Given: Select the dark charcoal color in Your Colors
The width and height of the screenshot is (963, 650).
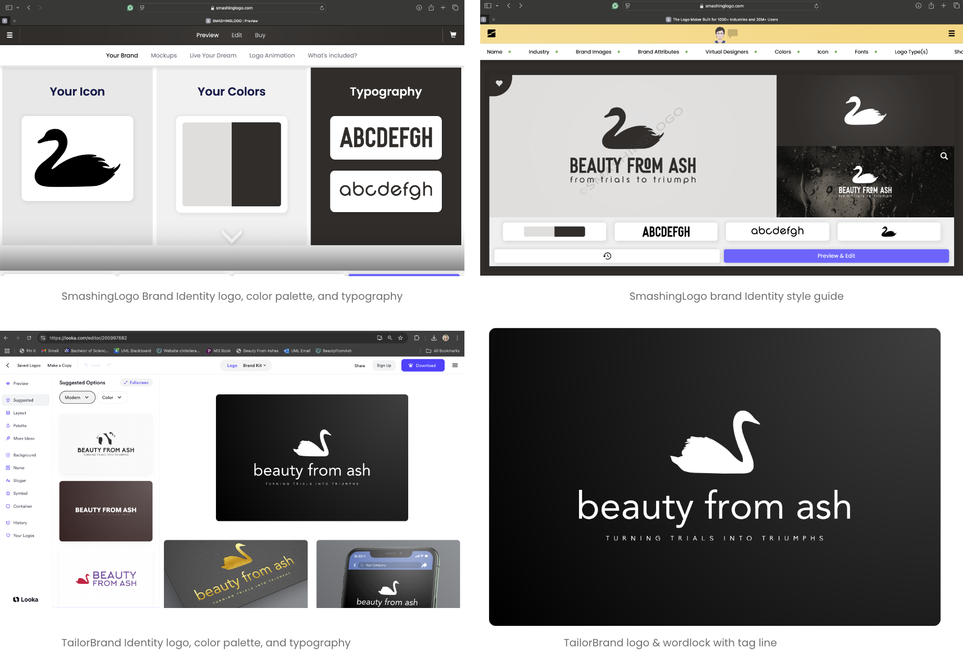Looking at the screenshot, I should pyautogui.click(x=256, y=164).
